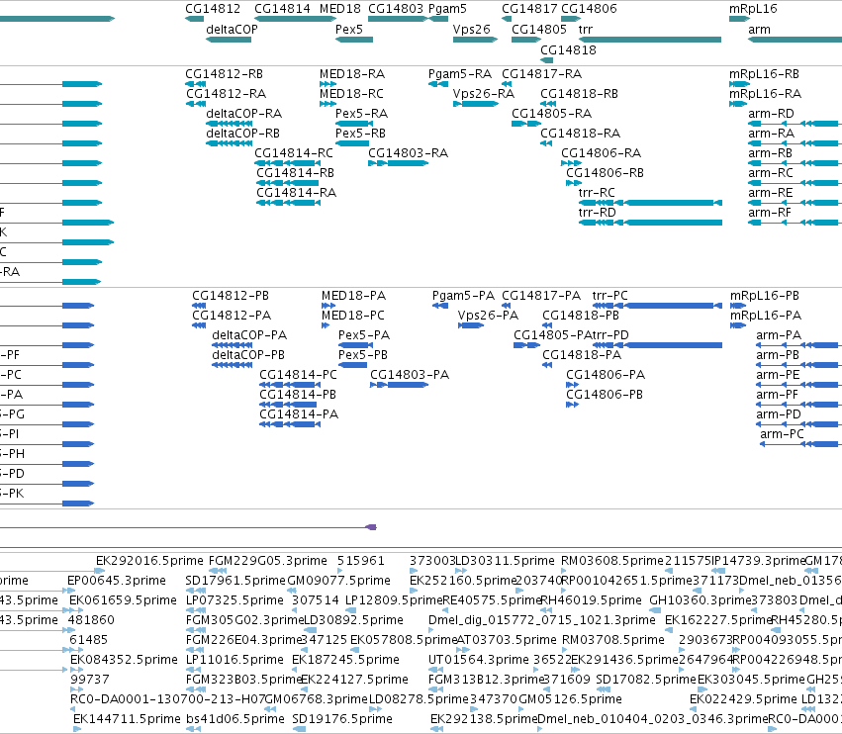The width and height of the screenshot is (842, 734).
Task: Click EST label 'AT03703.5prime'
Action: [x=507, y=640]
